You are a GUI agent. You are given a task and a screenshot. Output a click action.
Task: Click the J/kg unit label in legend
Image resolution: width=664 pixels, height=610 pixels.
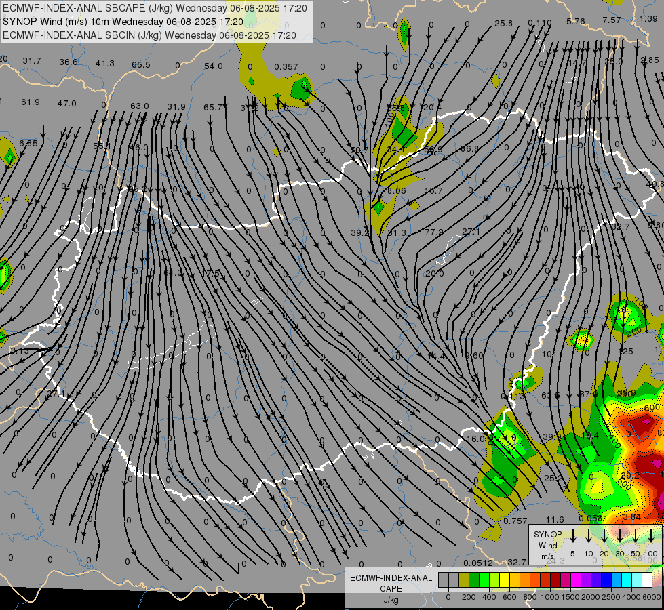pyautogui.click(x=391, y=600)
